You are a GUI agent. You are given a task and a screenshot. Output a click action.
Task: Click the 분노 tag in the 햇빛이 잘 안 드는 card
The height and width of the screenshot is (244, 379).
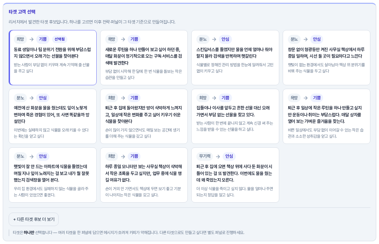tap(20, 157)
